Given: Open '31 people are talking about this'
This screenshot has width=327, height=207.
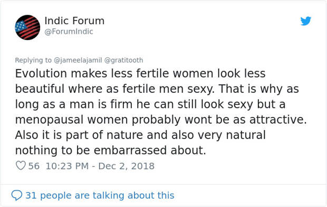Looking at the screenshot, I should (x=100, y=195).
